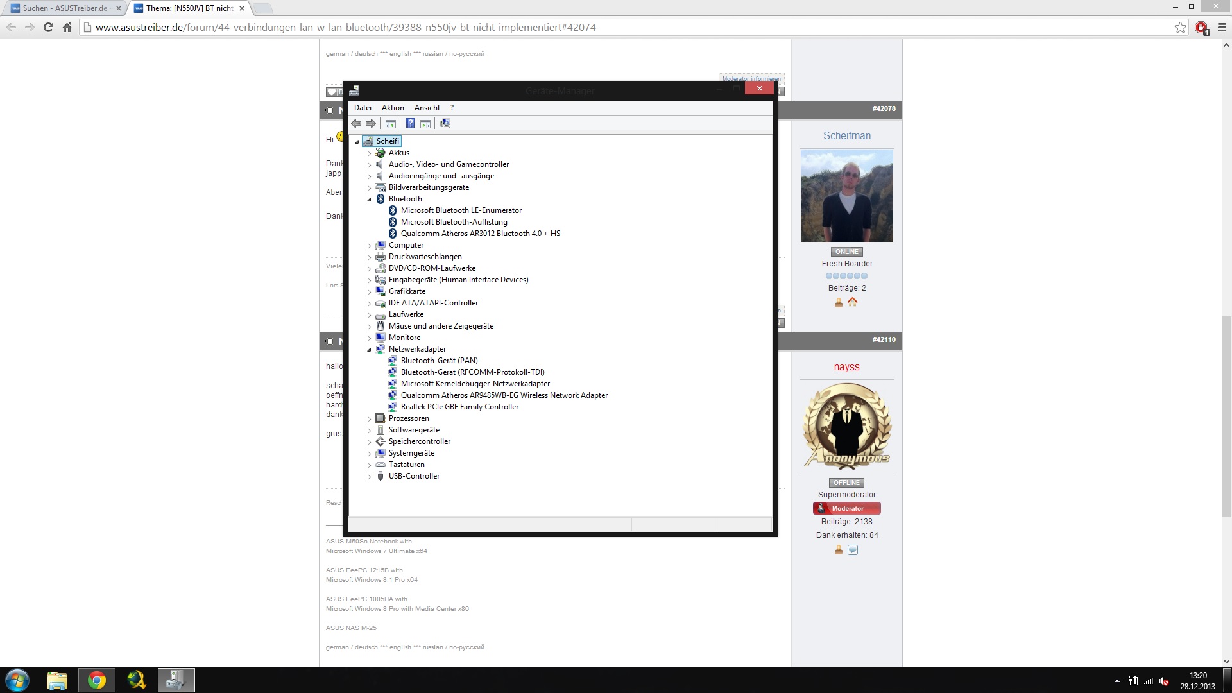
Task: Switch to the Suchen - ASUSTreiber.de tab
Action: point(64,8)
